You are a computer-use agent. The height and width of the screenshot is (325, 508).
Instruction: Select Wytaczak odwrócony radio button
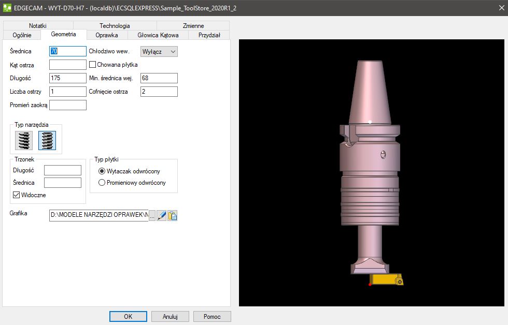click(x=102, y=171)
